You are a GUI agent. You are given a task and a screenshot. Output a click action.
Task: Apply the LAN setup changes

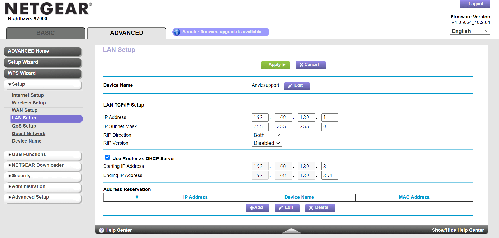pos(275,65)
